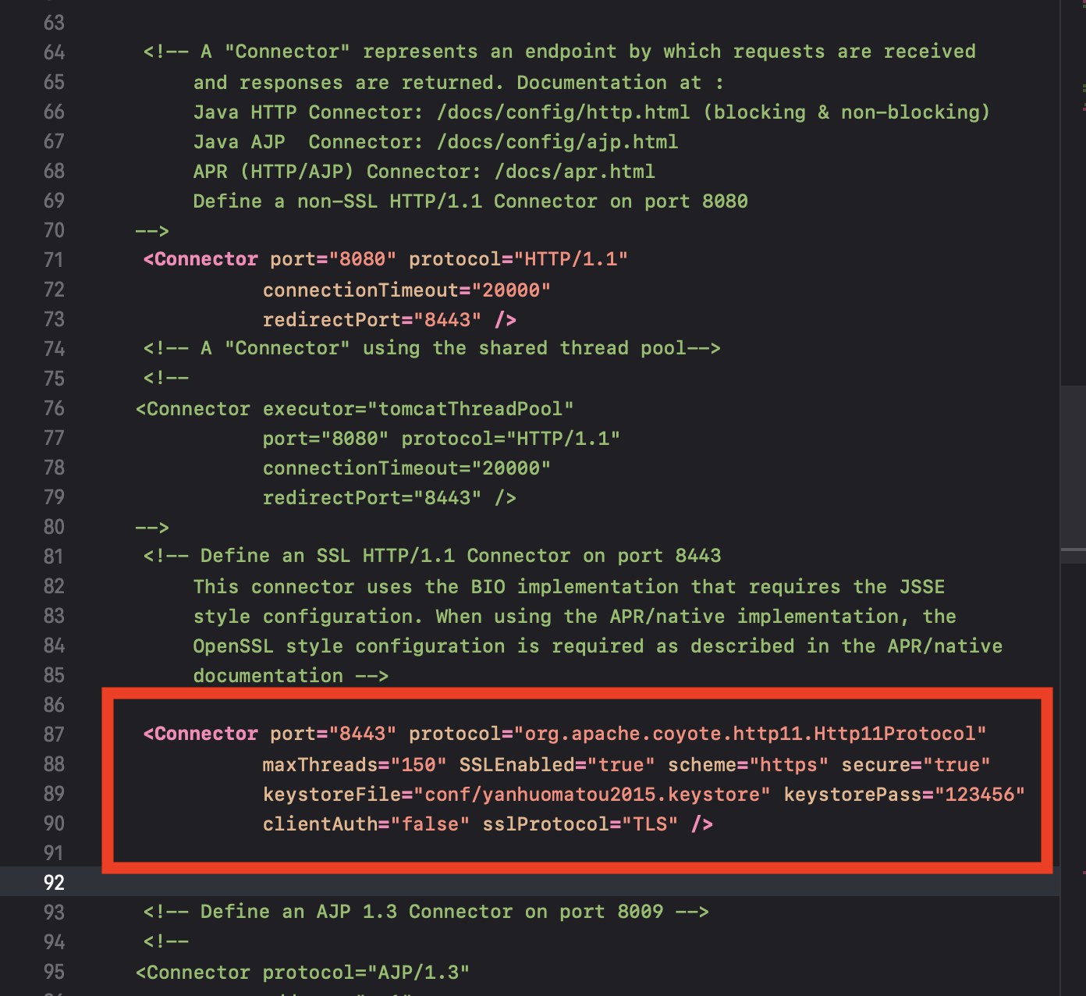Click the org.apache.coyote.http11.Http11Protocol value

pos(750,734)
